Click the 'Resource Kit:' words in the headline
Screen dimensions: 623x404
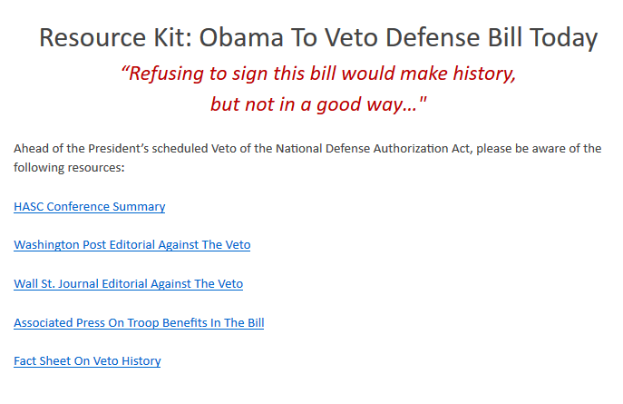(115, 38)
